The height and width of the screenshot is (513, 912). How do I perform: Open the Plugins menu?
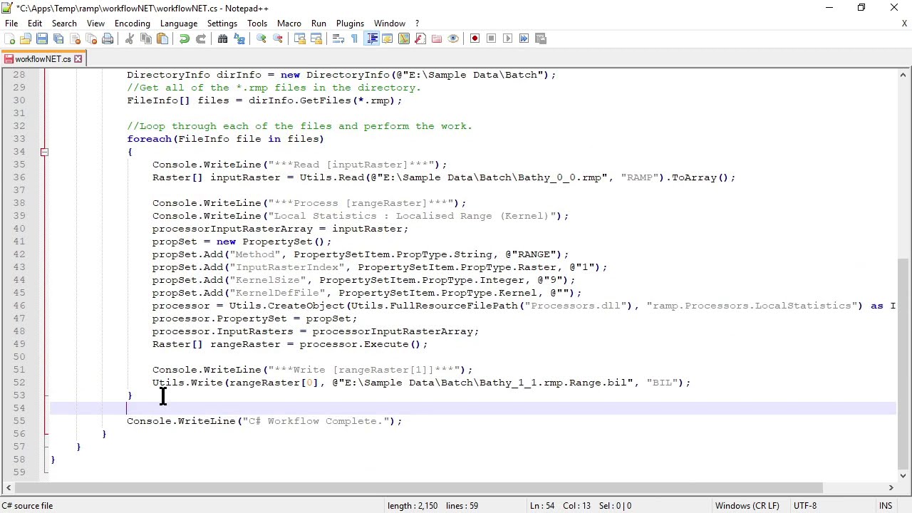tap(350, 24)
